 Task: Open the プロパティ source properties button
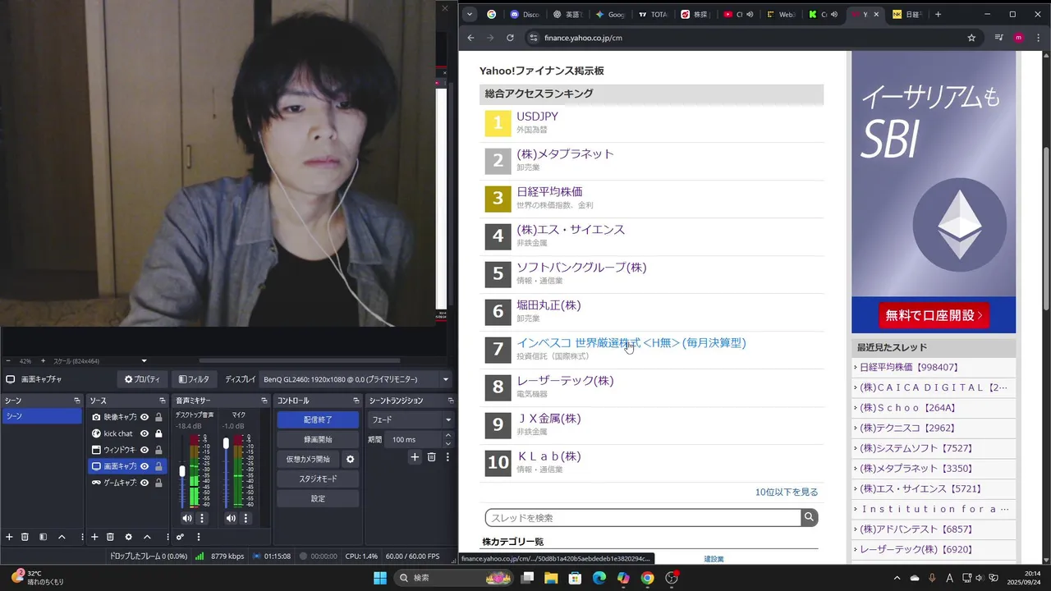[x=142, y=379]
